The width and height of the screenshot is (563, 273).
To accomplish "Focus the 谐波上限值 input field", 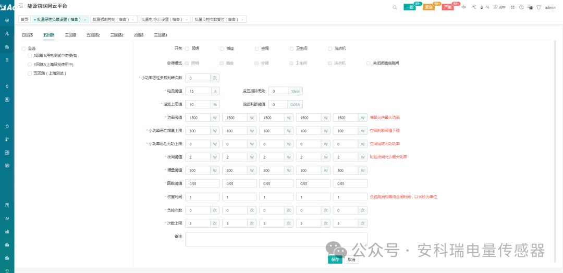I will [x=198, y=104].
